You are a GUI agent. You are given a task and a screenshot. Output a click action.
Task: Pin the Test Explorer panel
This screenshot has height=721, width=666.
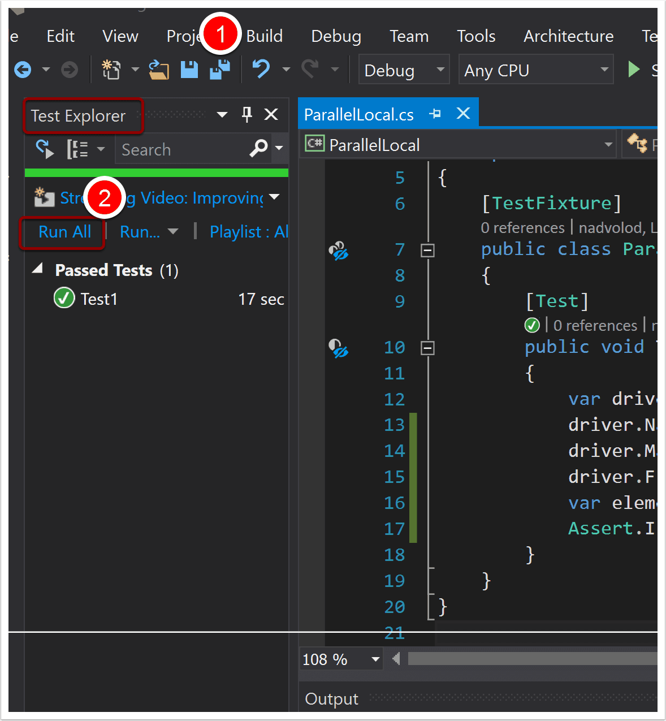(246, 115)
